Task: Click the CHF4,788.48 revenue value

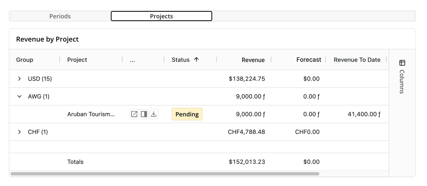Action: (246, 132)
